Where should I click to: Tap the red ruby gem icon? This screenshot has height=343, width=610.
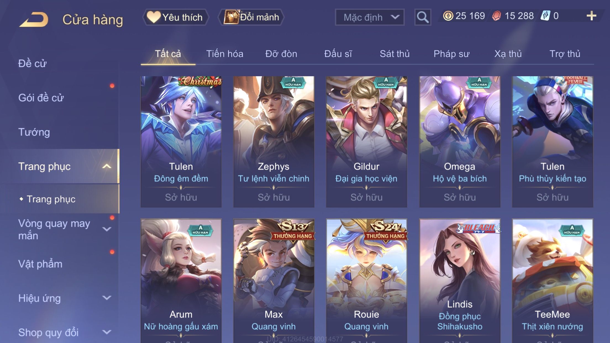496,16
